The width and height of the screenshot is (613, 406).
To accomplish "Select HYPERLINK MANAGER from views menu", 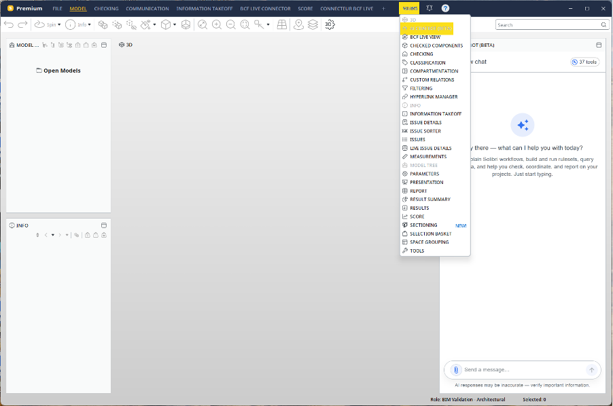I will point(435,97).
